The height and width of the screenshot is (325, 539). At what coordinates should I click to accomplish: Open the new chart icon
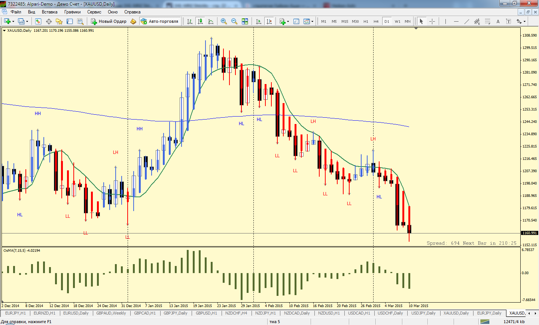click(7, 21)
